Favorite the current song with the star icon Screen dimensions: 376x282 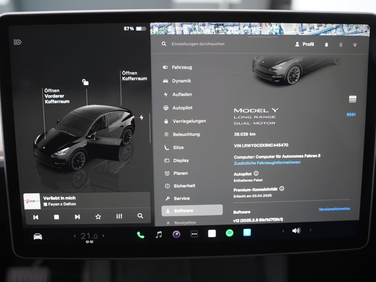98,217
